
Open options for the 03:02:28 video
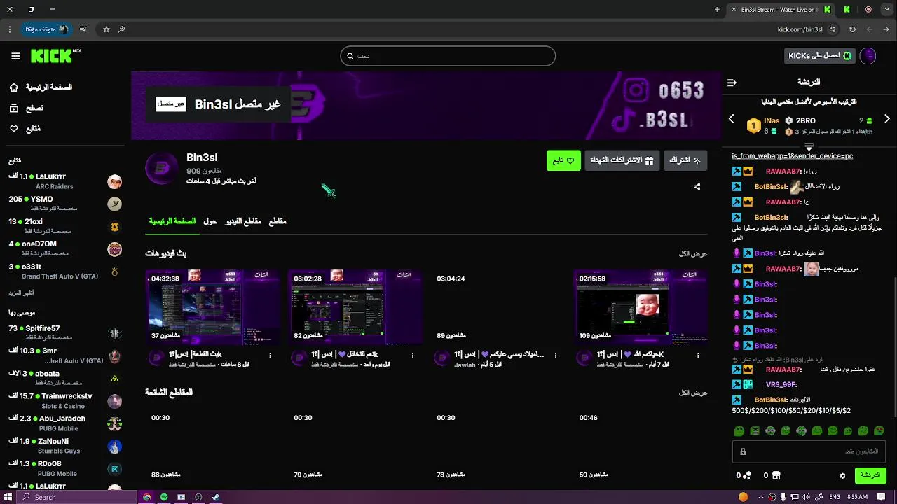click(x=413, y=356)
